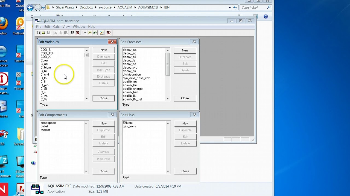This screenshot has height=196, width=350.
Task: Open the view results plot icon
Action: pos(102,33)
